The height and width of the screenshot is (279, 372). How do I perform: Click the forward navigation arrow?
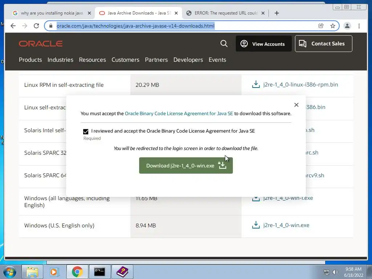pos(25,26)
